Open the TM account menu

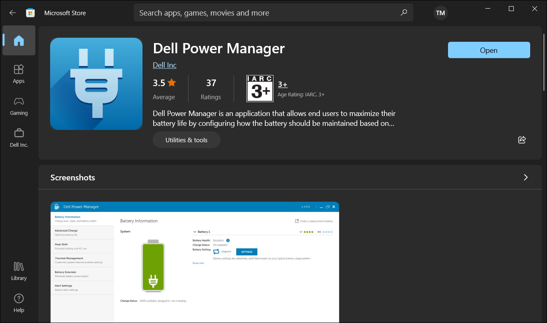tap(440, 13)
